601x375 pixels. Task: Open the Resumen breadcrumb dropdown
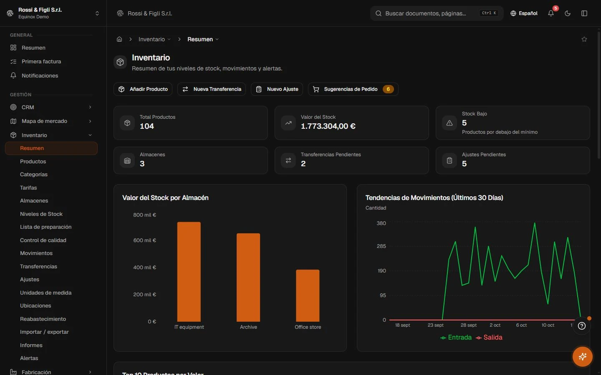pos(203,39)
